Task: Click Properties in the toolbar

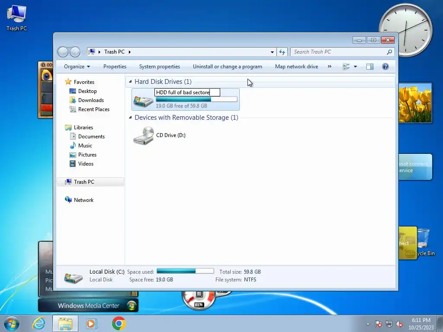Action: tap(115, 67)
